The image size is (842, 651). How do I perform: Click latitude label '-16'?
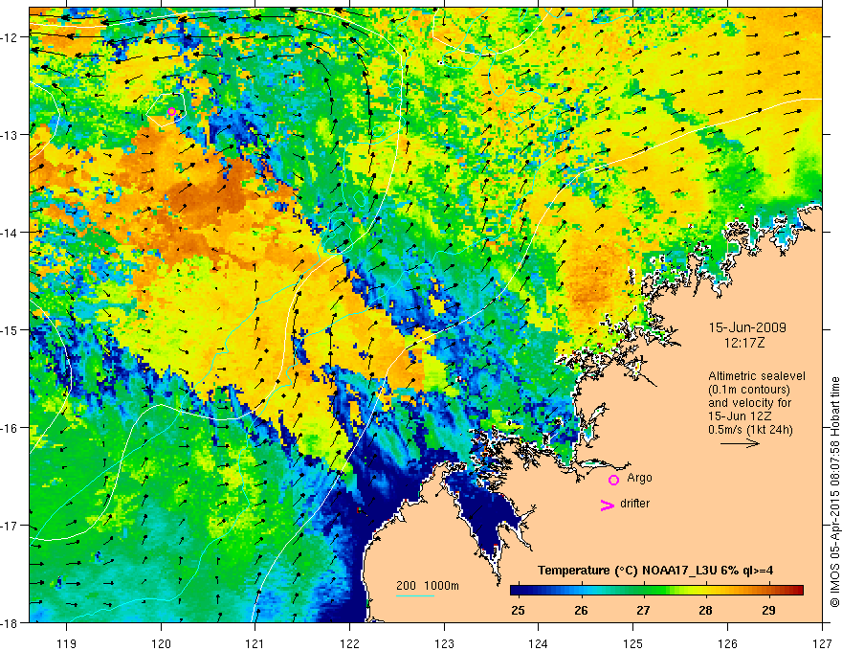click(11, 428)
